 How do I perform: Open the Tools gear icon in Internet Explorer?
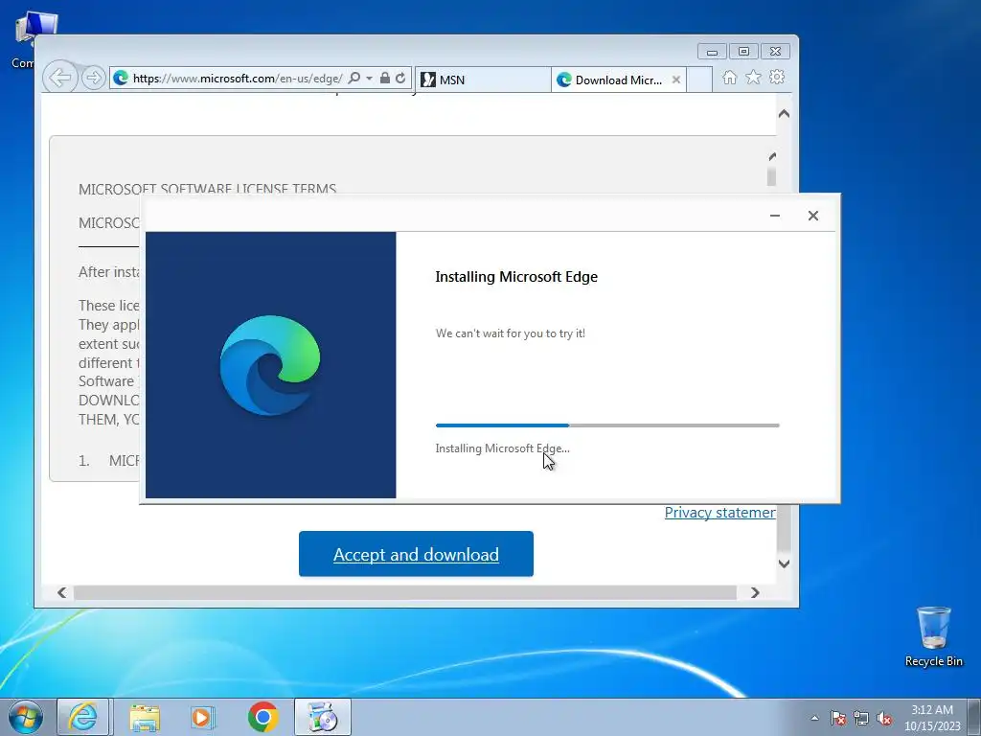(777, 77)
